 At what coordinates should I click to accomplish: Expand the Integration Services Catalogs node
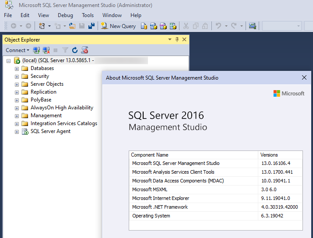[x=17, y=124]
